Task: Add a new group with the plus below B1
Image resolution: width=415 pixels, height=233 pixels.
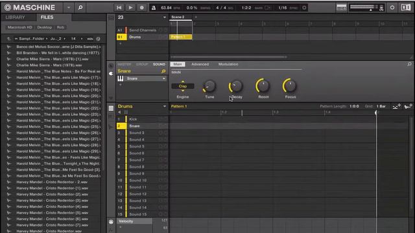Action: tap(121, 43)
